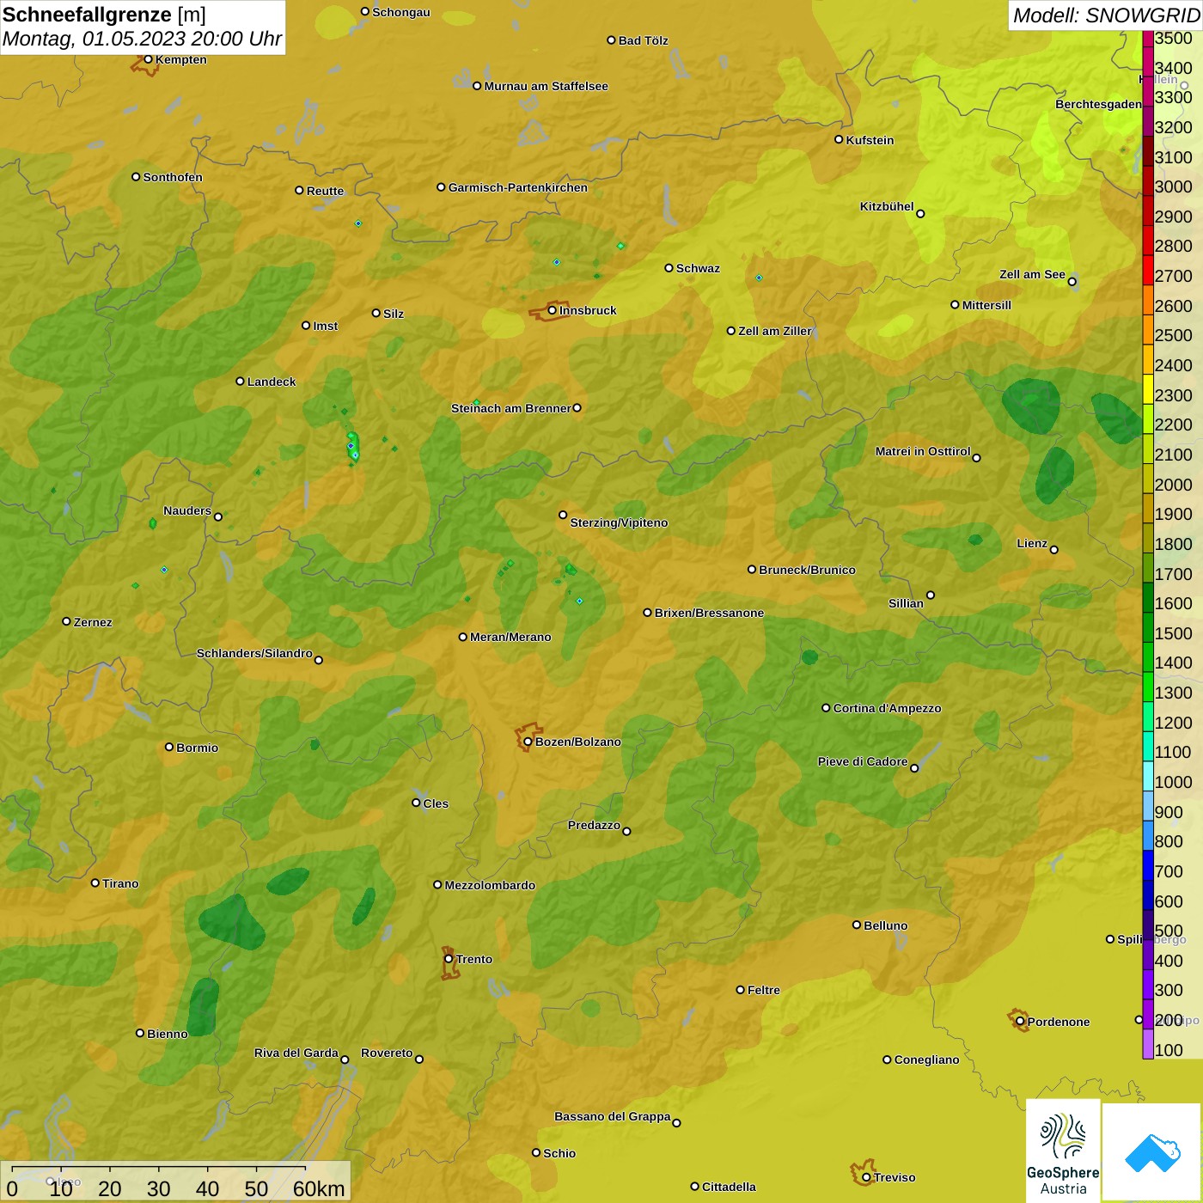
Task: Click the Landeck location dot
Action: pos(240,382)
